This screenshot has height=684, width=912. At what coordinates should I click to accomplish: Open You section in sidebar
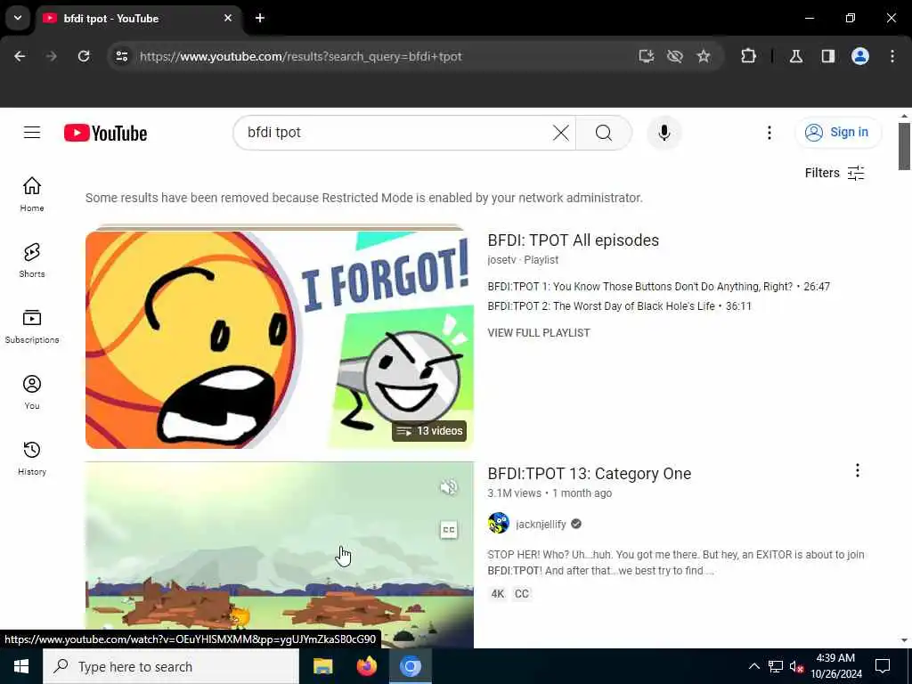coord(32,393)
